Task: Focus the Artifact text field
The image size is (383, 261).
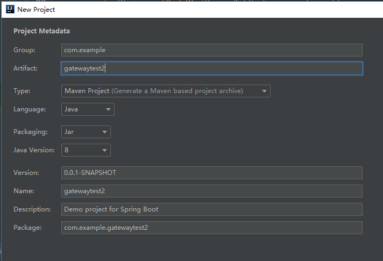Action: coord(212,68)
